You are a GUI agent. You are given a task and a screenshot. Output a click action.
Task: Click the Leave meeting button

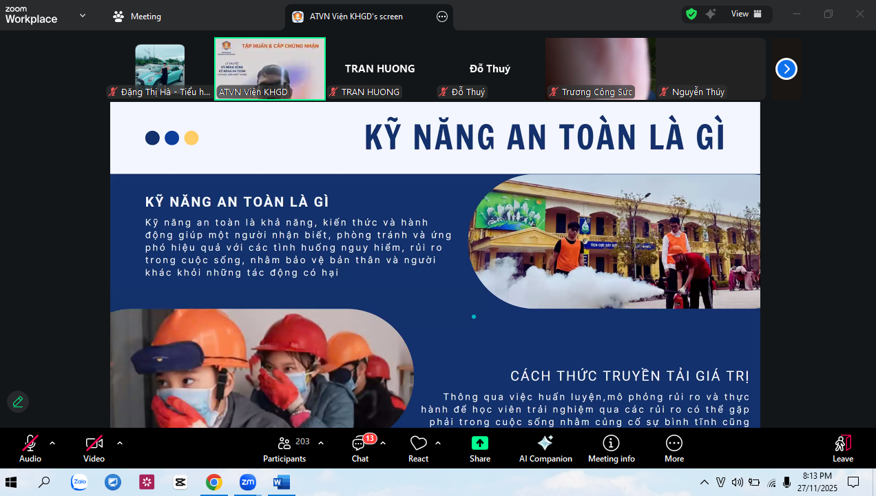click(x=843, y=448)
